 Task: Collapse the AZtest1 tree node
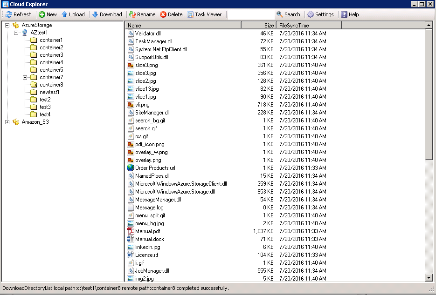pyautogui.click(x=16, y=33)
